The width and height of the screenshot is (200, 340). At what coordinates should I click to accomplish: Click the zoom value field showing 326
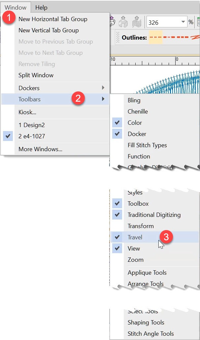point(162,22)
